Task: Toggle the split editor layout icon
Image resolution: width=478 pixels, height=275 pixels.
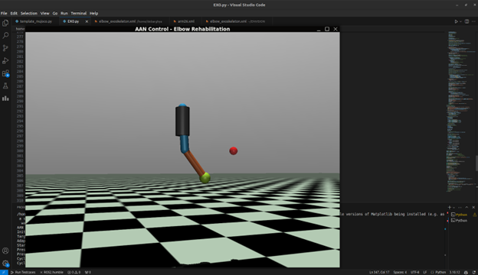Action: 467,21
